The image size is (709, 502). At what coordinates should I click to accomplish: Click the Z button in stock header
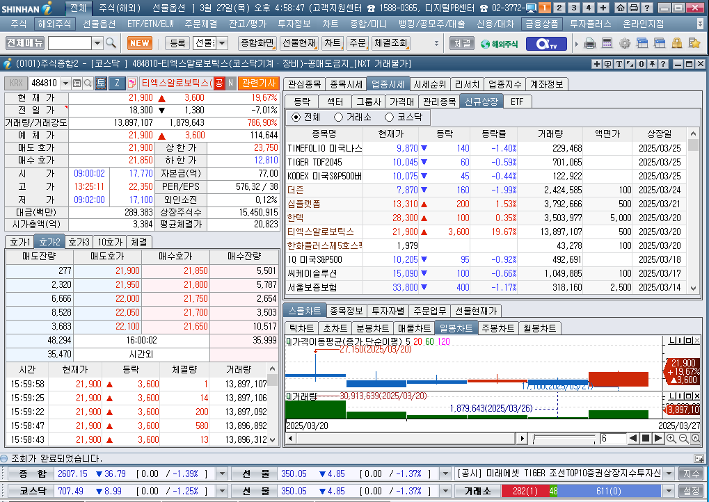pos(117,83)
